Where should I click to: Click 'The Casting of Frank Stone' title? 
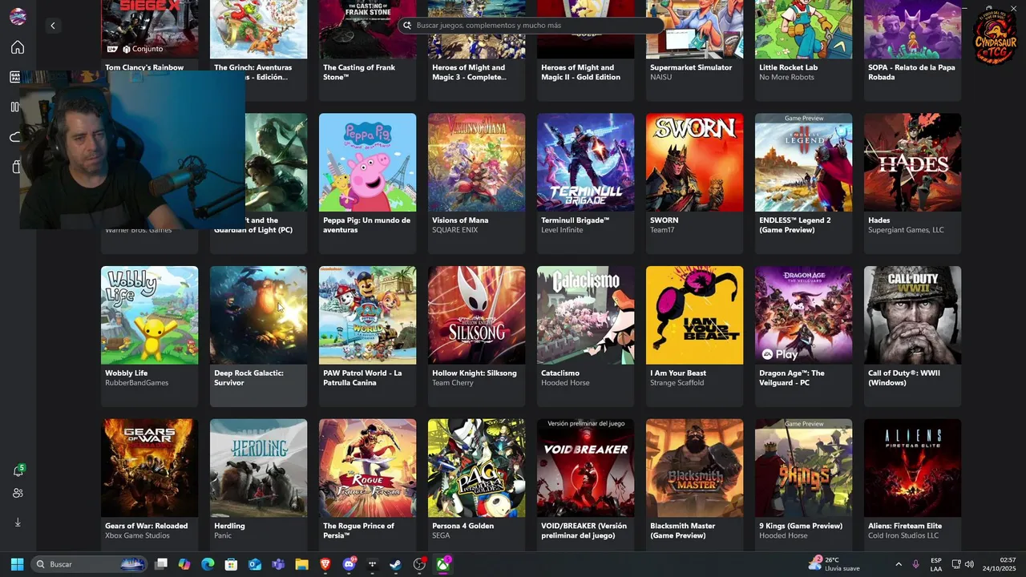click(359, 72)
